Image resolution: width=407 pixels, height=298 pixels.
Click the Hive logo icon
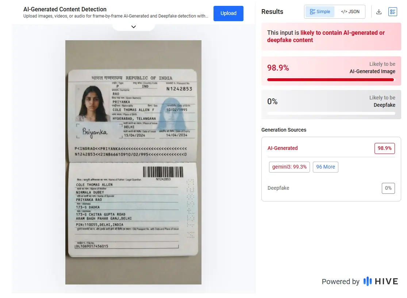pos(367,281)
